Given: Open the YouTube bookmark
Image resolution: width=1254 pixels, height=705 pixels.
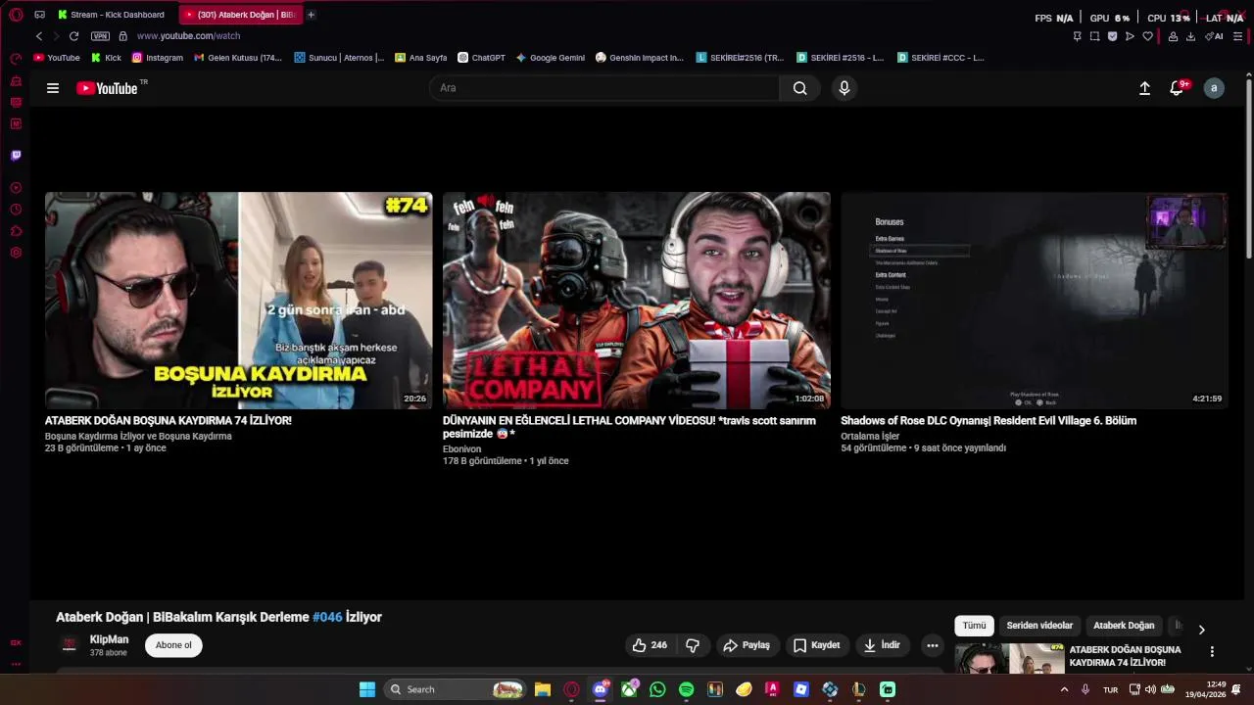Looking at the screenshot, I should pos(57,58).
